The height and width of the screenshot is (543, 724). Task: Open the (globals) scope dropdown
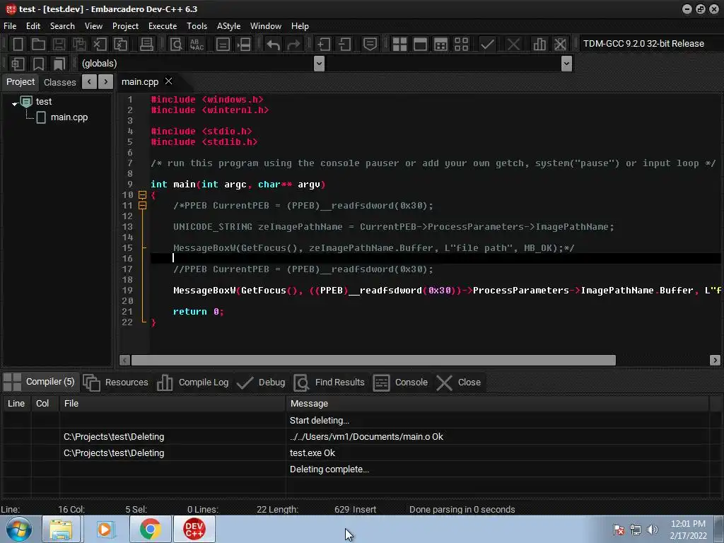tap(319, 64)
